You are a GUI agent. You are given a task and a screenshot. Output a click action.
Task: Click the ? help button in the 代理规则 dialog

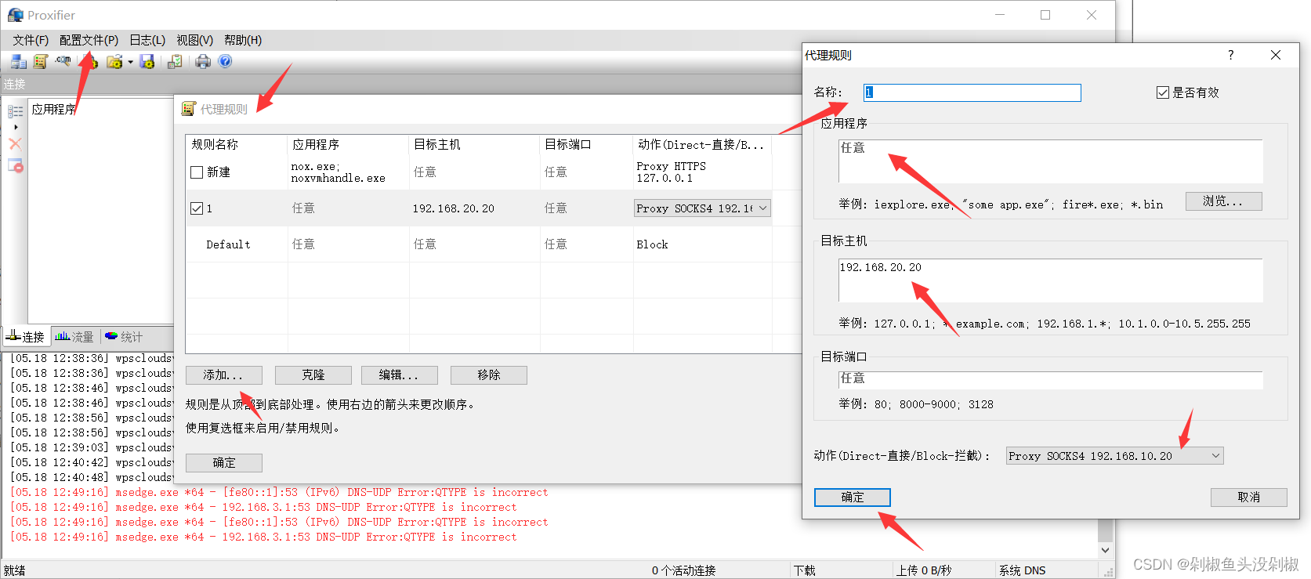coord(1230,55)
